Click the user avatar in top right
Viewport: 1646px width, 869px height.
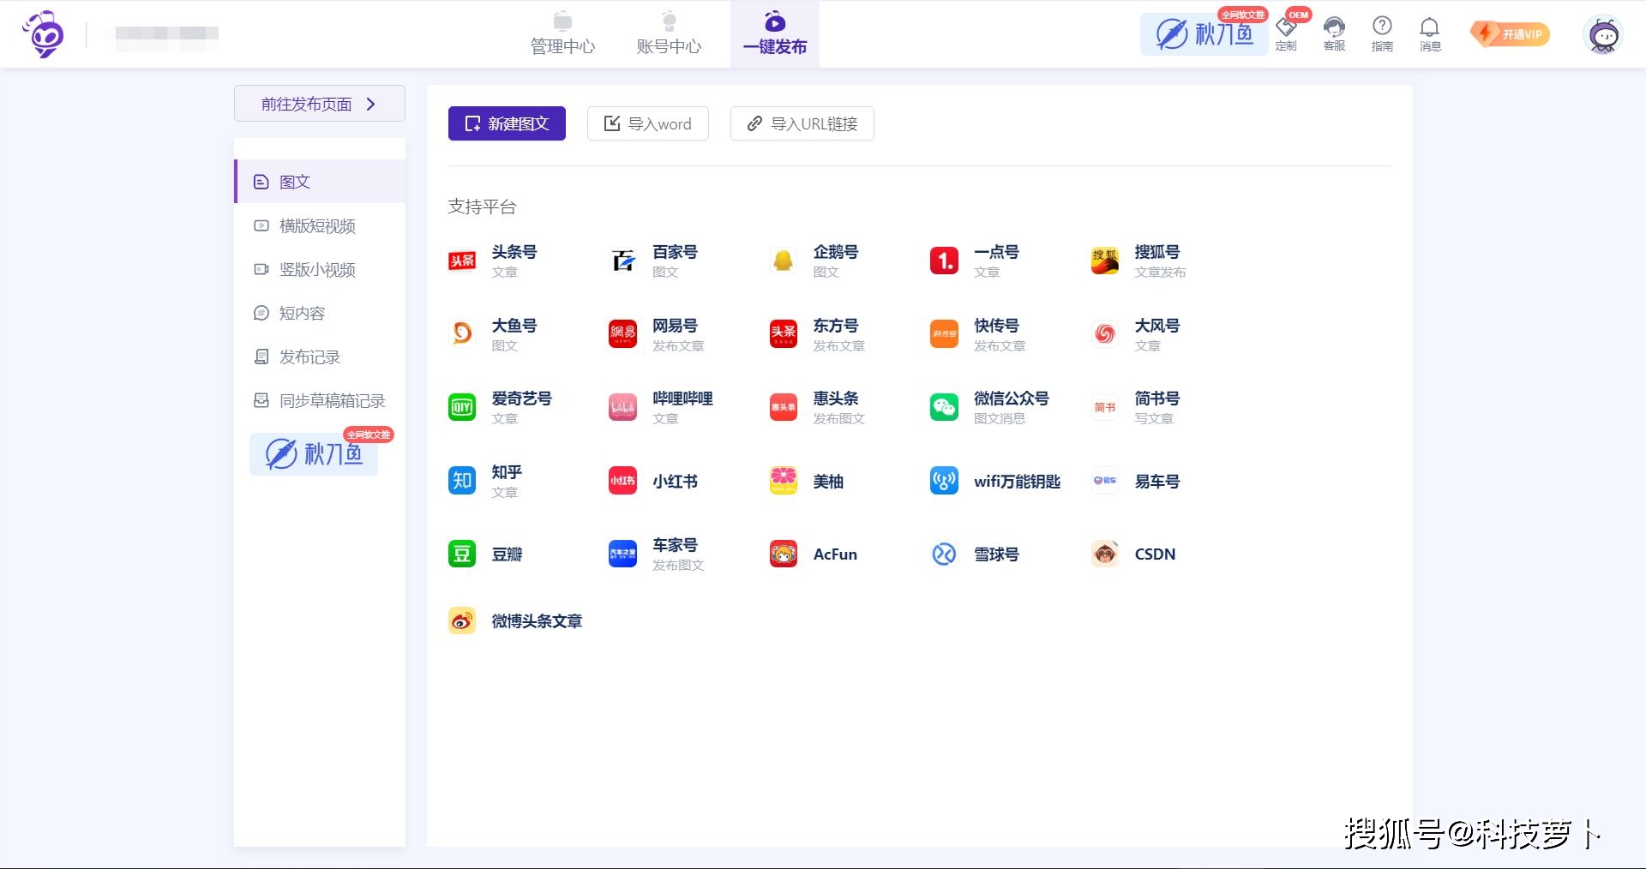(x=1602, y=35)
